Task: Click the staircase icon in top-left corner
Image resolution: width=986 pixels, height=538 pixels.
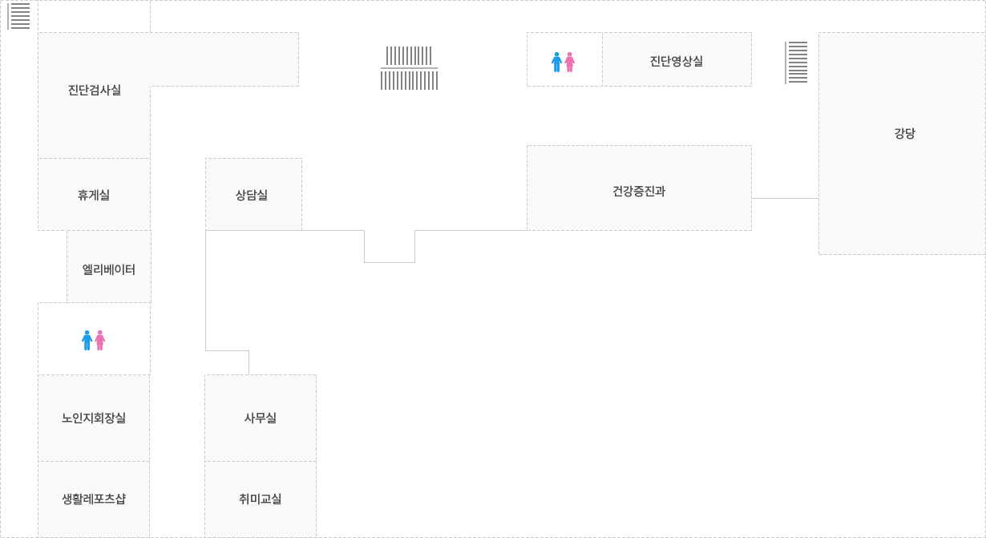Action: 19,16
